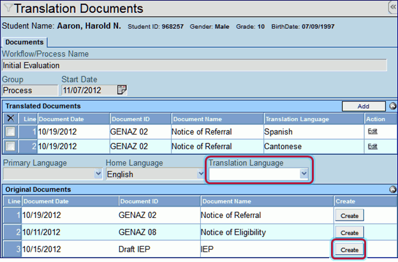Click Document Date header in Original Documents
Image resolution: width=398 pixels, height=262 pixels.
click(70, 201)
